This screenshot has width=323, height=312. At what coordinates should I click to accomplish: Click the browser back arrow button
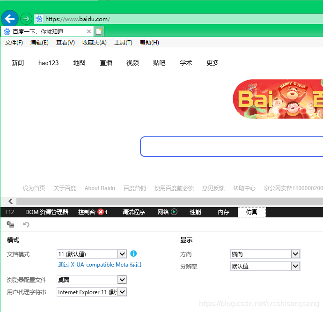click(x=10, y=19)
